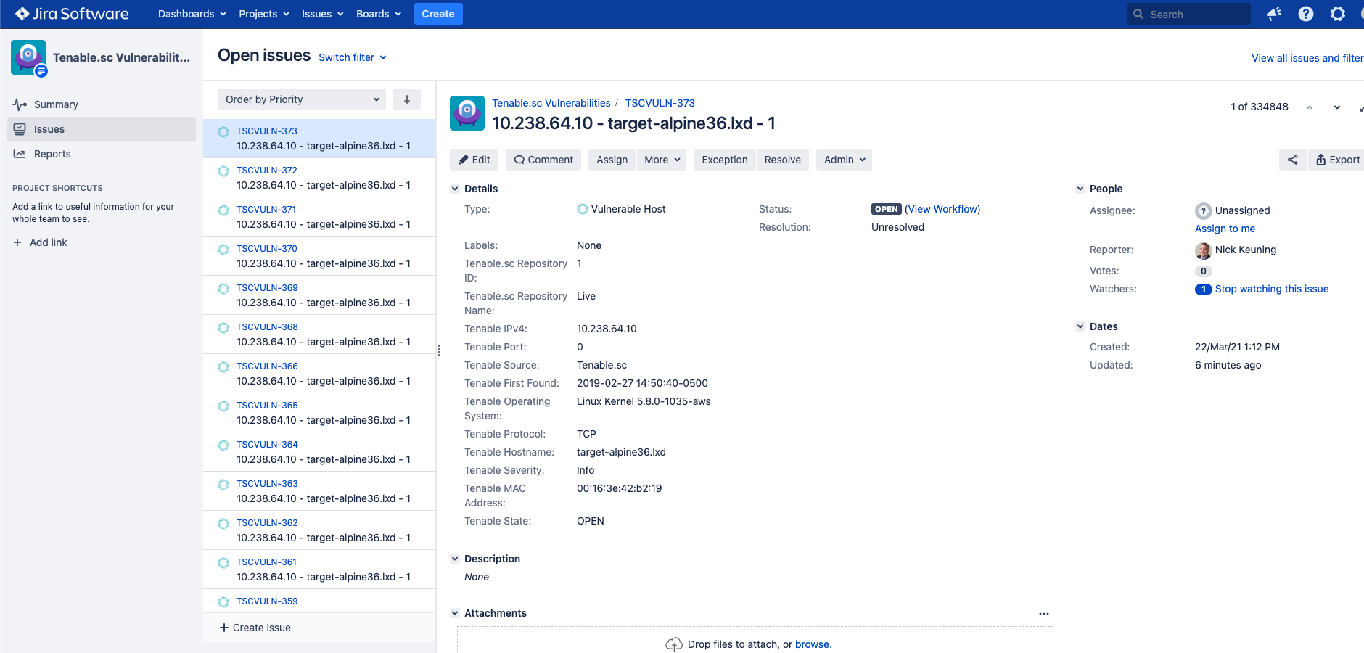
Task: Select Issues in the project sidebar
Action: [x=102, y=129]
